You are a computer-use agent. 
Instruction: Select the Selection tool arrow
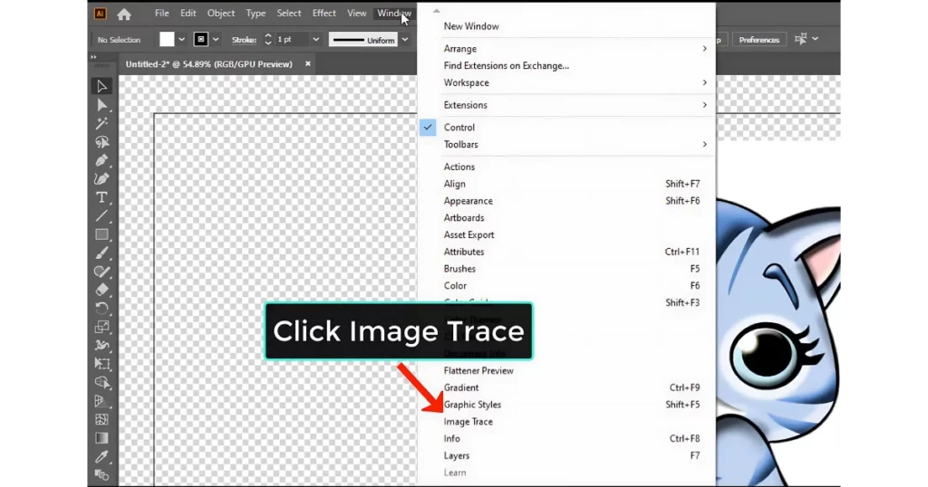(101, 86)
